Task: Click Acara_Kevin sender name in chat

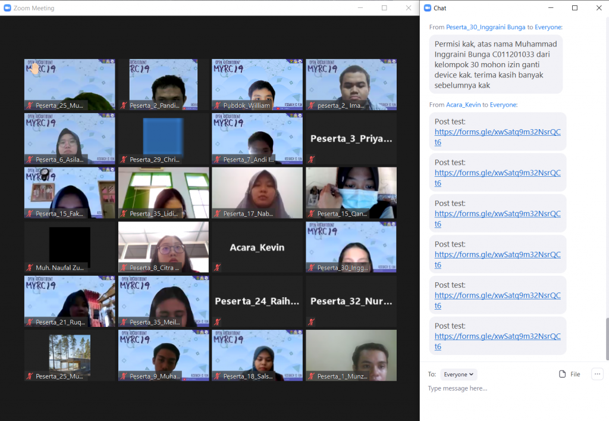Action: pos(463,105)
